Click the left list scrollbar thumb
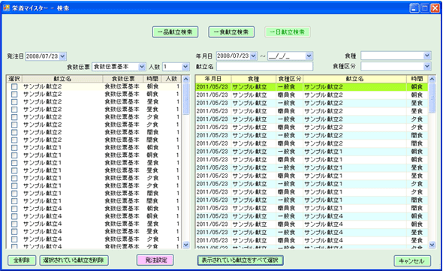 (186, 99)
